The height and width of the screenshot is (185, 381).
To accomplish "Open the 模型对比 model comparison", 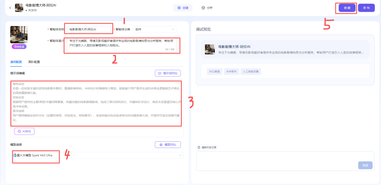I will click(x=168, y=144).
